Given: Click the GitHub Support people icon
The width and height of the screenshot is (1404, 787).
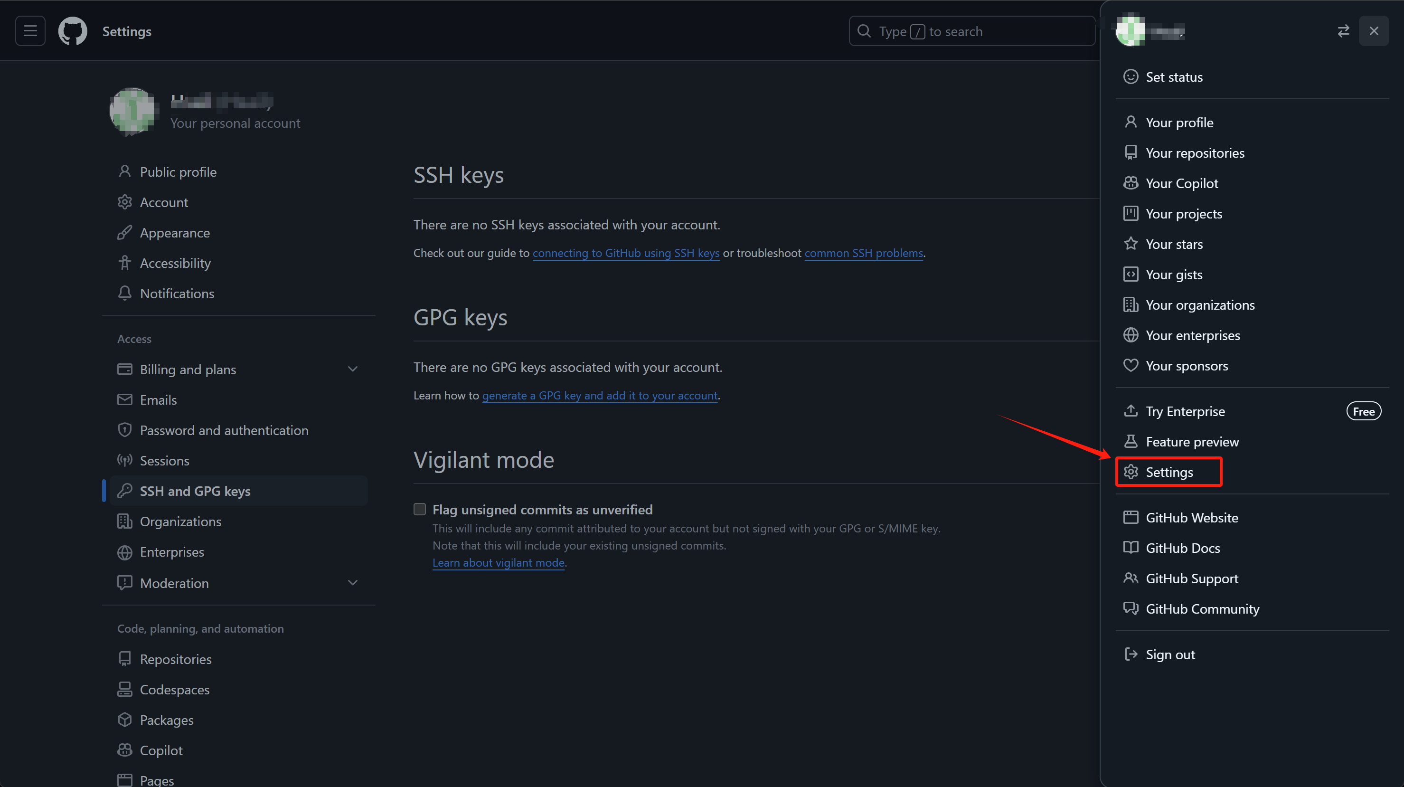Looking at the screenshot, I should (1131, 578).
